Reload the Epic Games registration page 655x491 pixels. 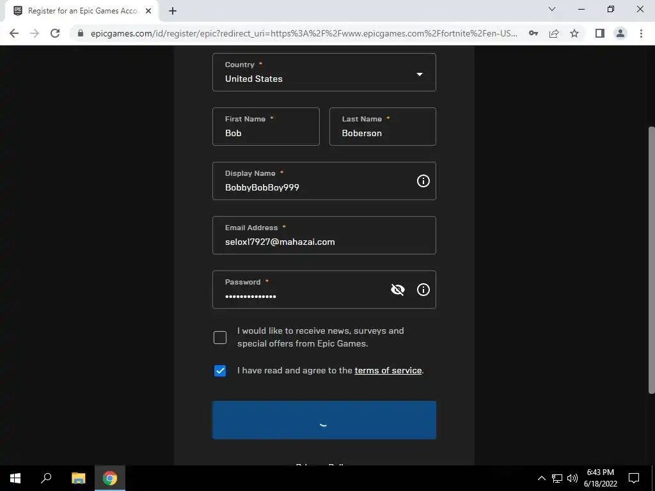(x=55, y=33)
